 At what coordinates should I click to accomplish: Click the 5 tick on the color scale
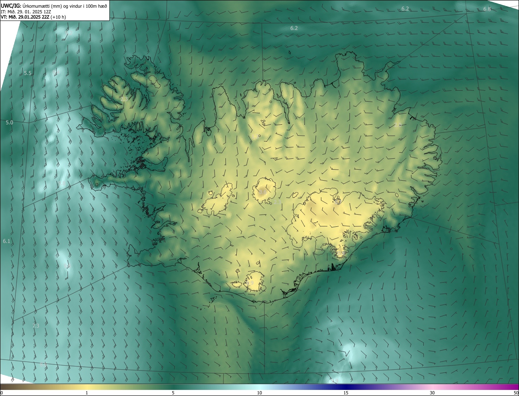[173, 393]
